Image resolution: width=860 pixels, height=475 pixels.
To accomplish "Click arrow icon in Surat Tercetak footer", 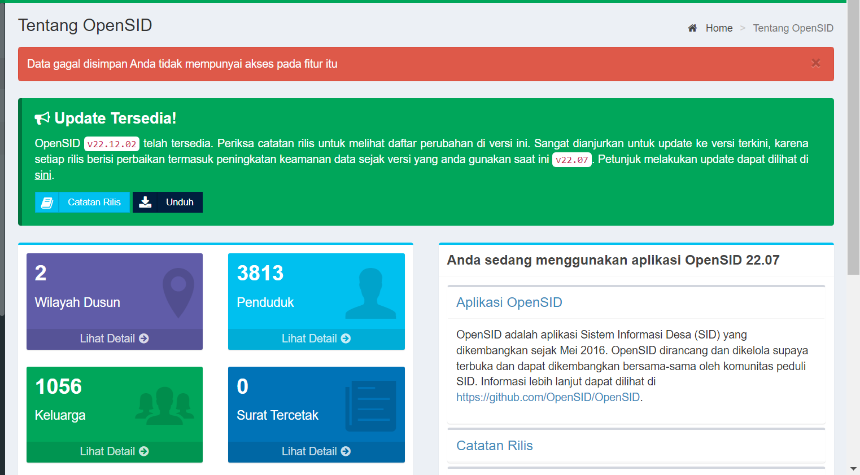I will pyautogui.click(x=346, y=451).
